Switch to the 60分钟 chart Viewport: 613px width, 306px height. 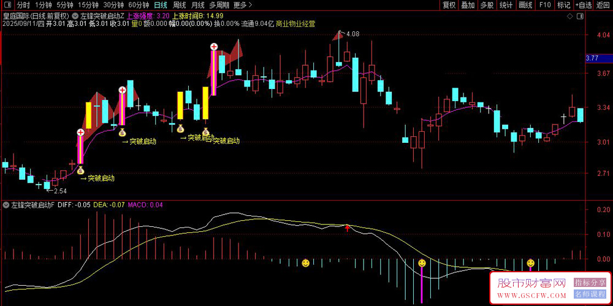139,5
